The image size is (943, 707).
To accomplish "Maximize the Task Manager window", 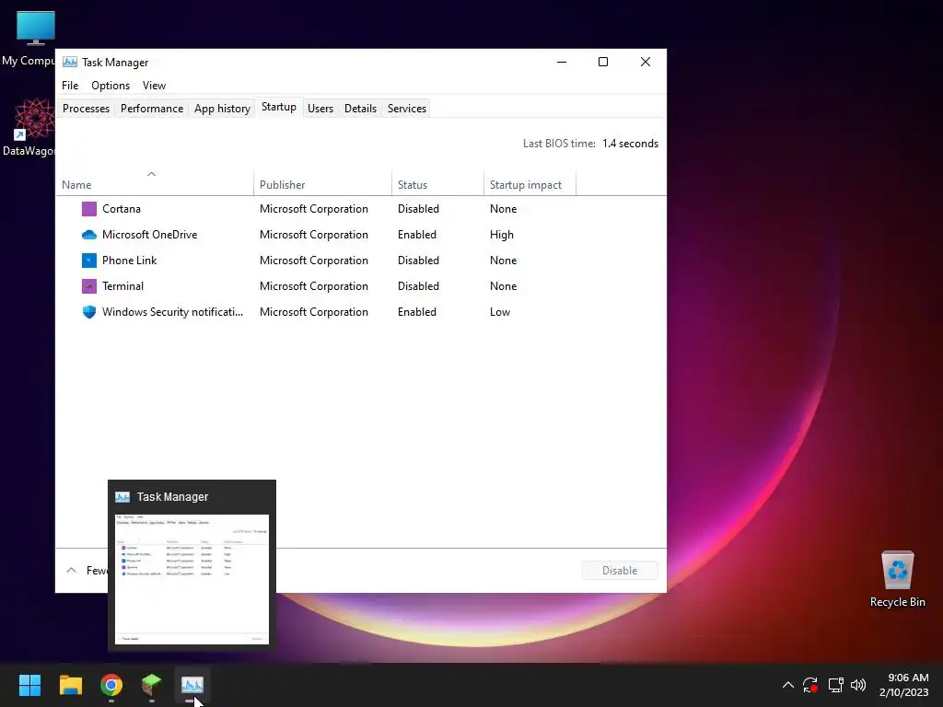I will coord(603,62).
